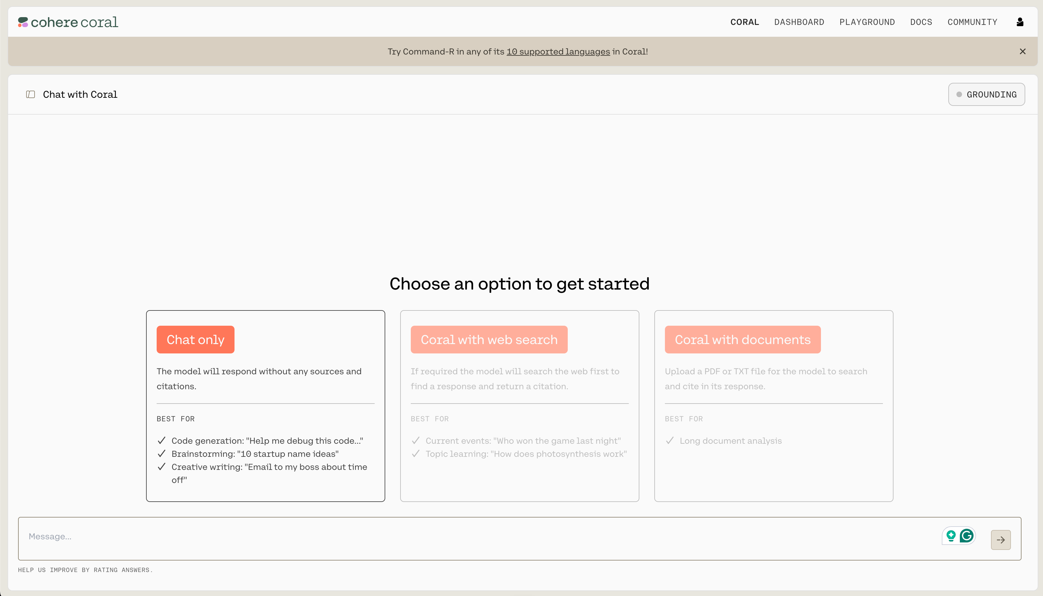Click the sidebar toggle icon
Screen dimensions: 1043x596
[x=30, y=94]
